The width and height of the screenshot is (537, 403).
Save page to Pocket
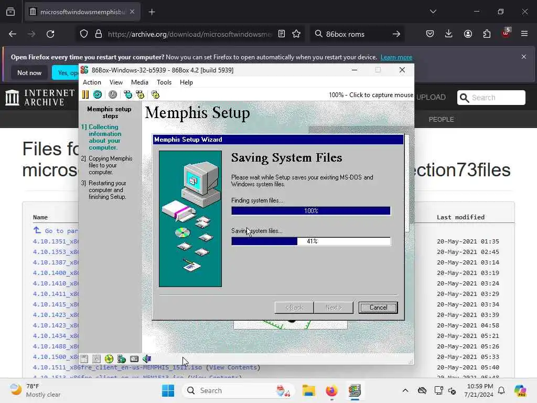point(430,34)
